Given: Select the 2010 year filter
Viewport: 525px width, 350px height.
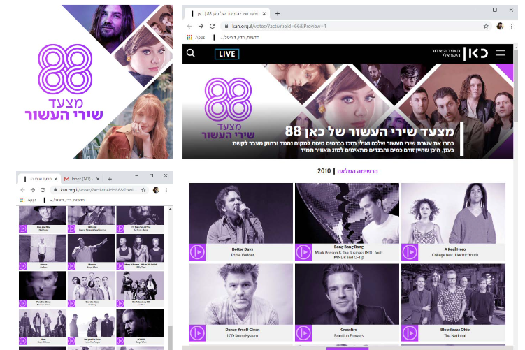Looking at the screenshot, I should [x=324, y=171].
